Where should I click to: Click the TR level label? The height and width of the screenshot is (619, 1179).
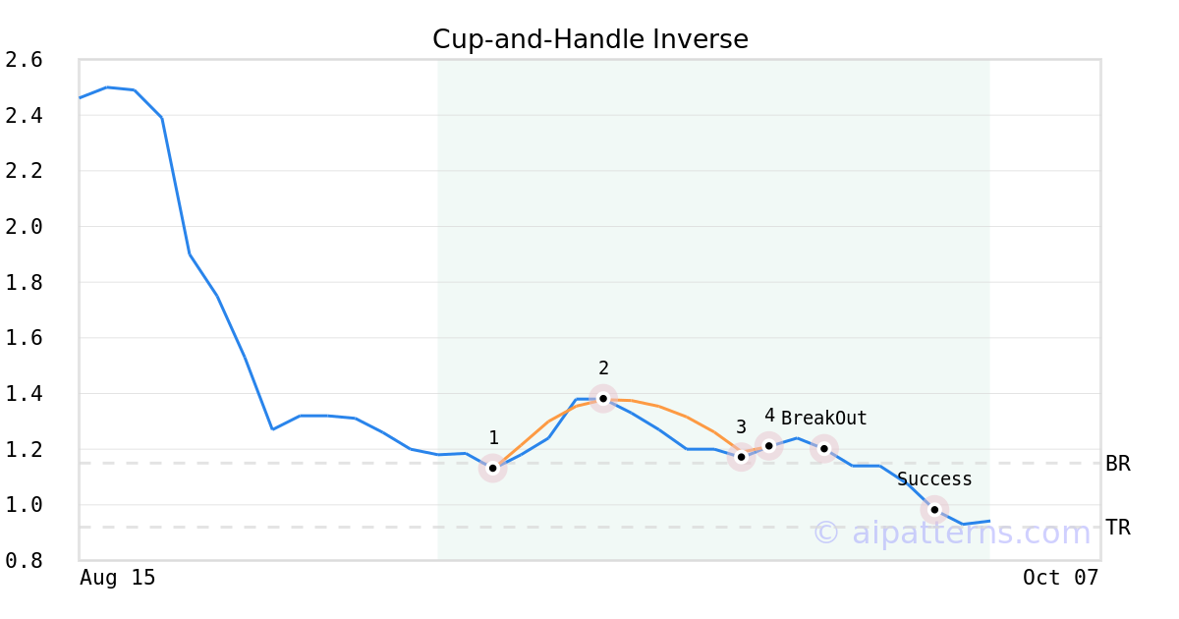coord(1118,528)
